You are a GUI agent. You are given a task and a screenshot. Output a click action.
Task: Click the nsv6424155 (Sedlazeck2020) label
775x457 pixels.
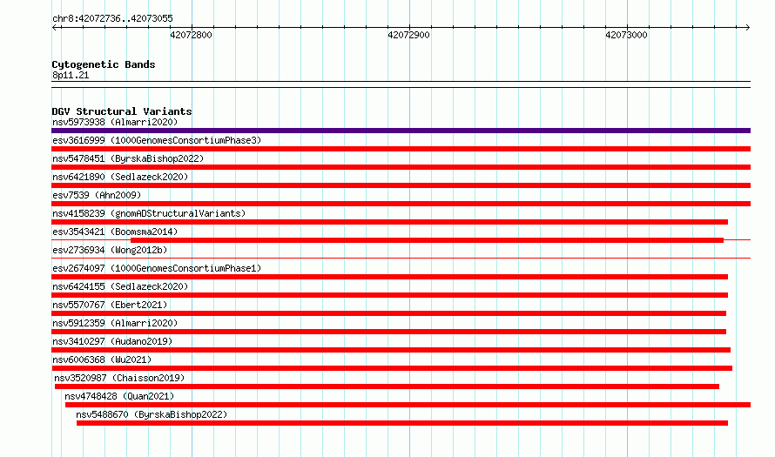(120, 286)
